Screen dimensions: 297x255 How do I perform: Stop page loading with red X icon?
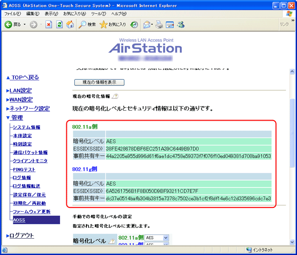(x=49, y=24)
